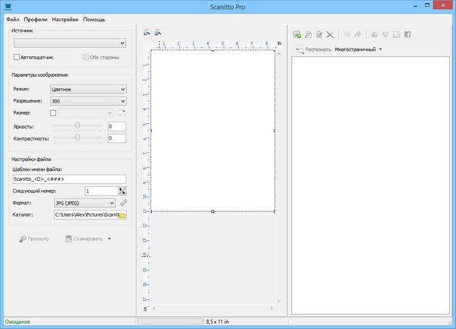Open the Формат dropdown showing JPG (JPEG)
The width and height of the screenshot is (456, 329).
(x=84, y=203)
